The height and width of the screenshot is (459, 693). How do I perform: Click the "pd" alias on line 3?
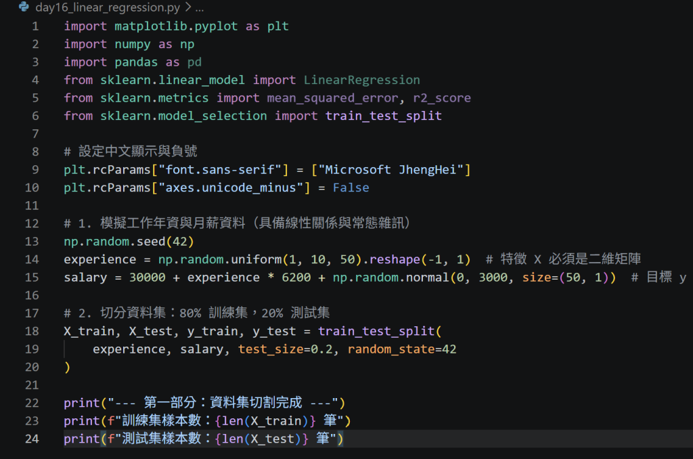(194, 62)
